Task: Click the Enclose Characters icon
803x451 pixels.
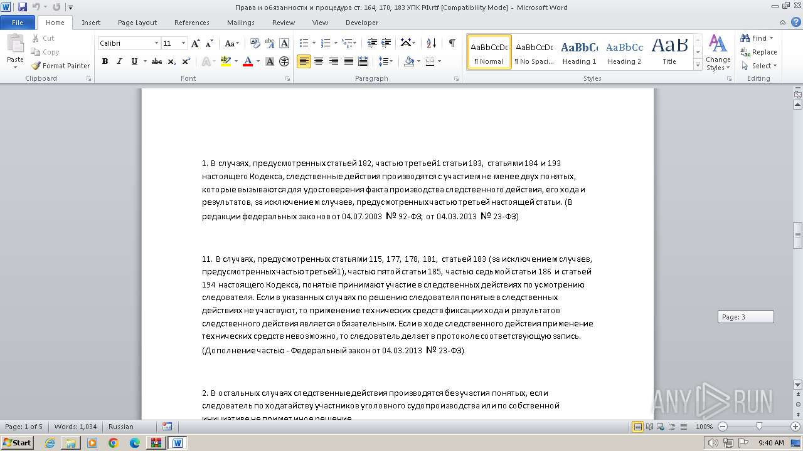Action: point(284,61)
